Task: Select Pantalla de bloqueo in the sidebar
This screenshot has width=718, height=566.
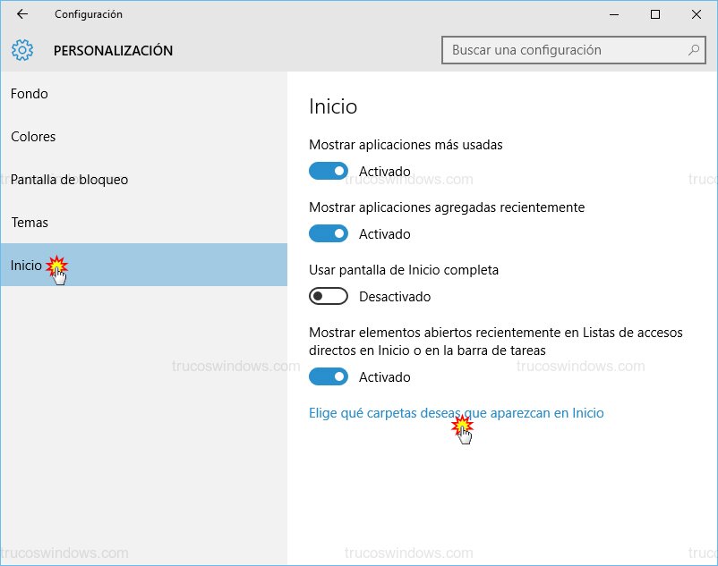Action: point(69,180)
